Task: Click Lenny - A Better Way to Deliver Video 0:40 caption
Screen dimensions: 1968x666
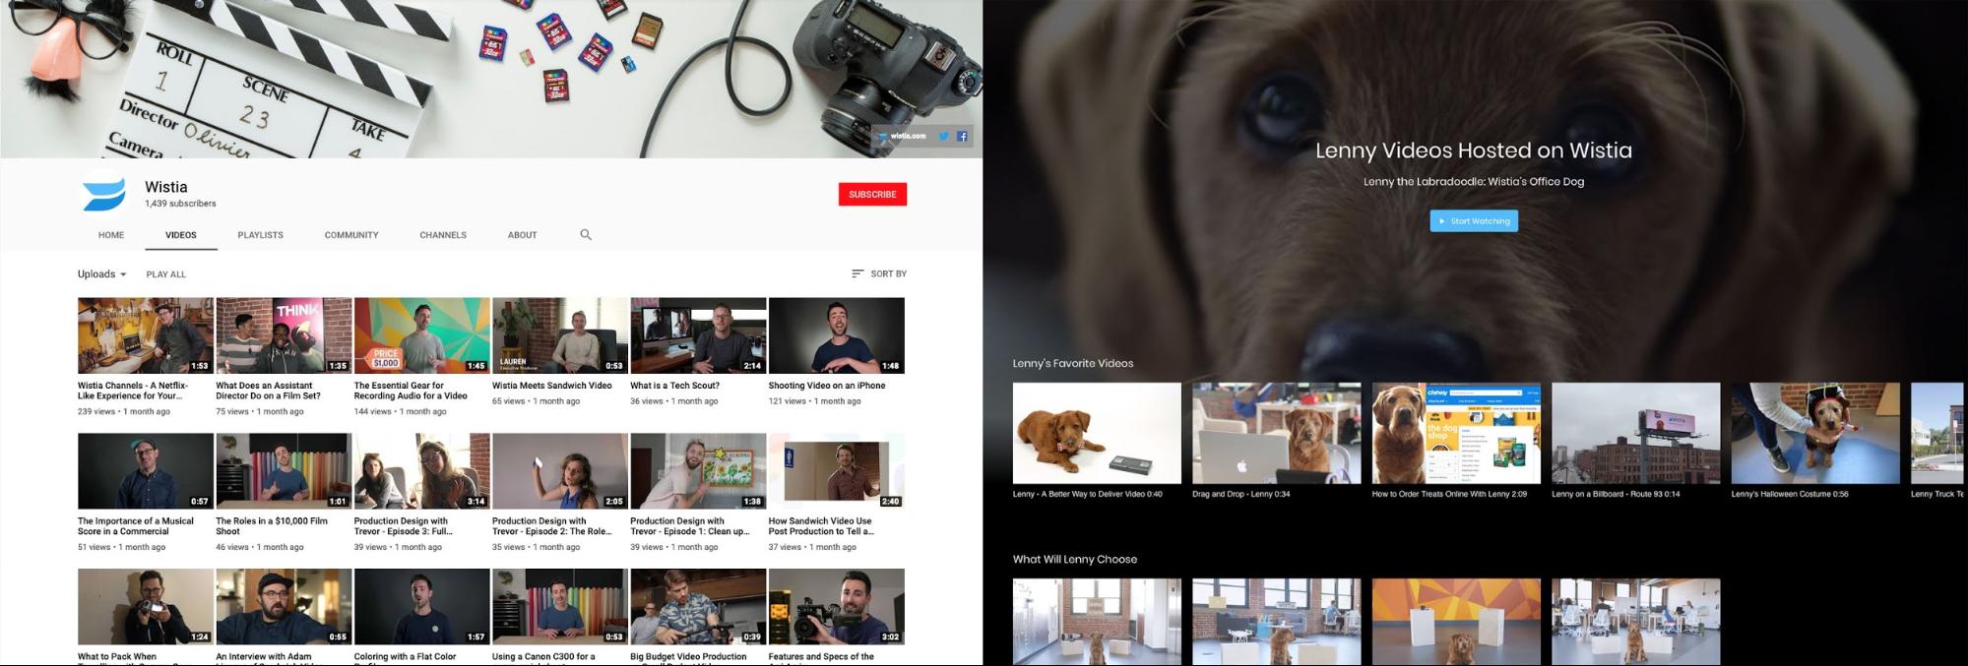Action: pos(1088,494)
